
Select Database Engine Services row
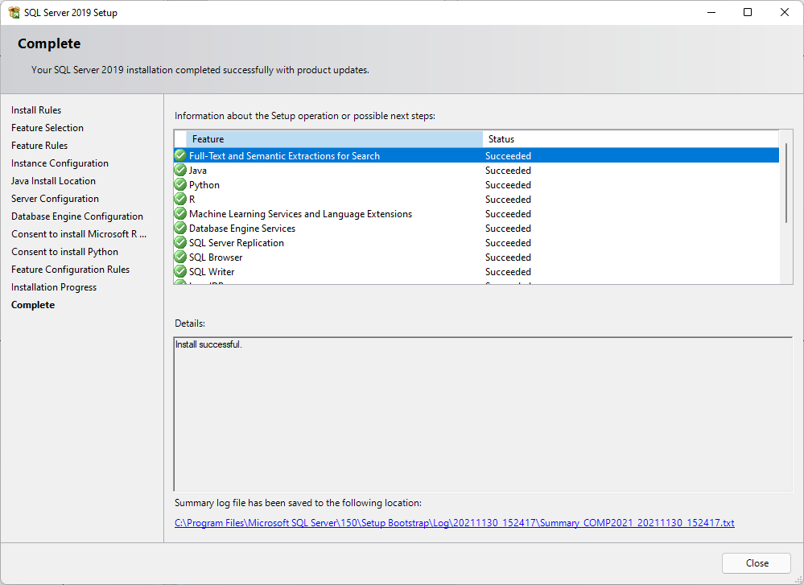pos(476,229)
